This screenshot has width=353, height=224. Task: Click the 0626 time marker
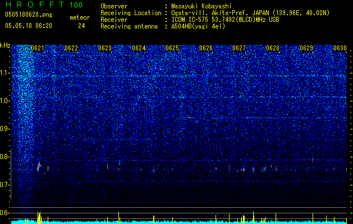point(206,48)
